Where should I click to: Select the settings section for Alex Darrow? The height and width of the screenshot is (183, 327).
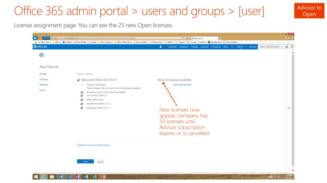(44, 79)
